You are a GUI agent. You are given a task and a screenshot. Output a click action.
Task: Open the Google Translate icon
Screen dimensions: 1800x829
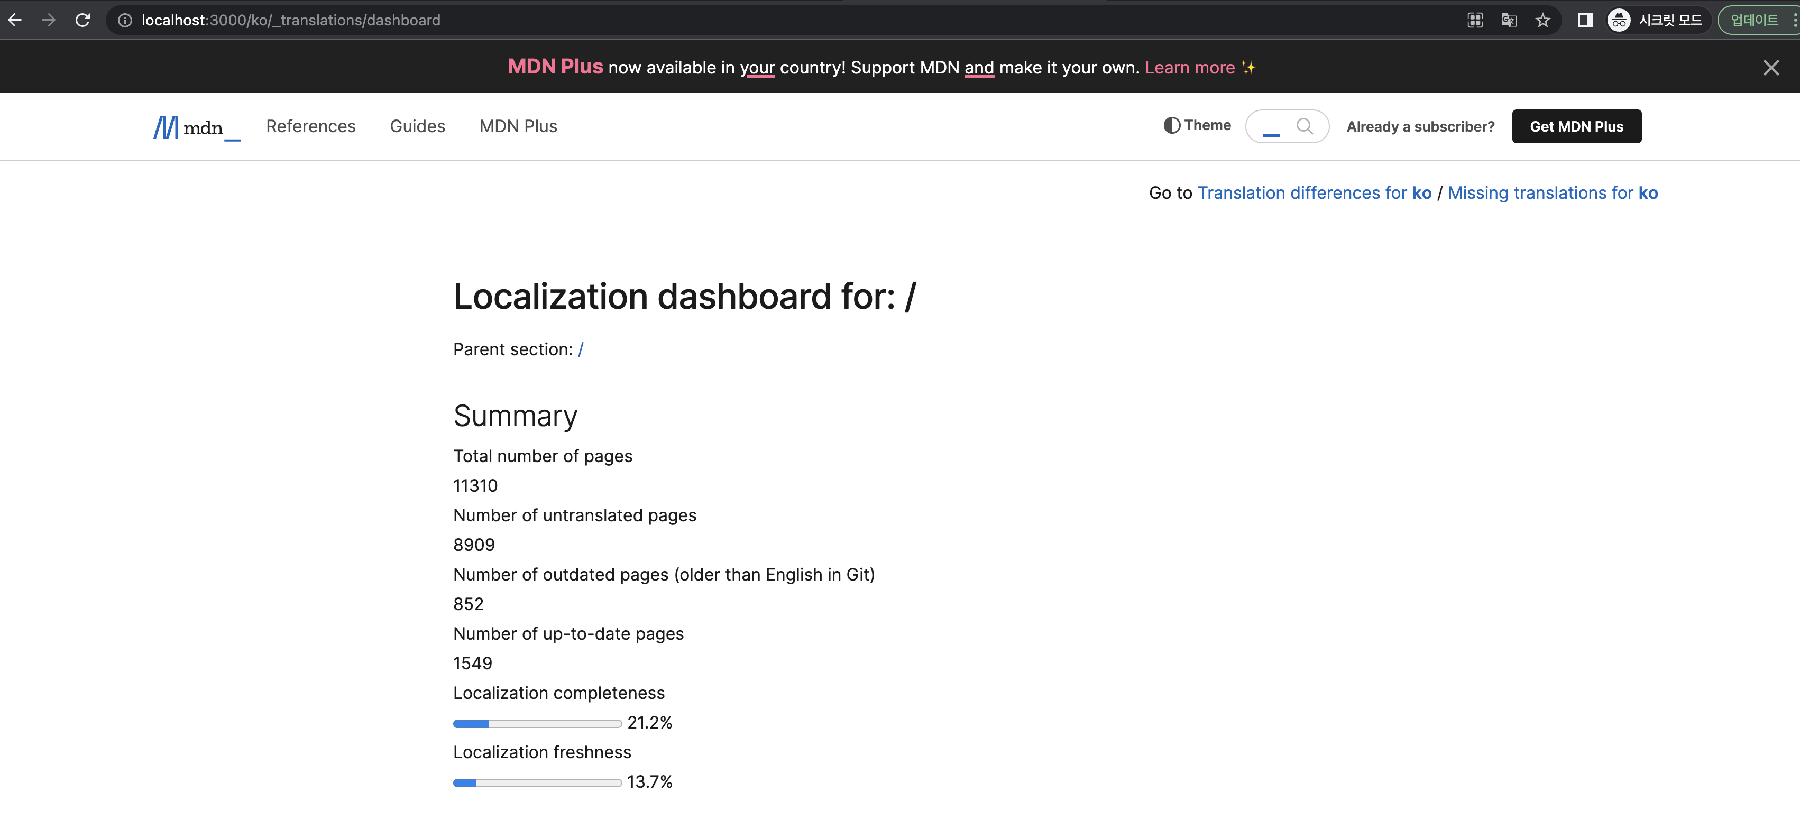tap(1509, 20)
